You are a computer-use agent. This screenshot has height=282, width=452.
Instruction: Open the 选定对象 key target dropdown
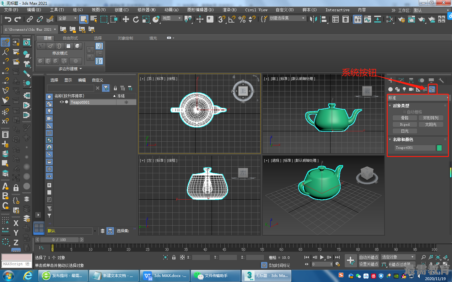398,257
